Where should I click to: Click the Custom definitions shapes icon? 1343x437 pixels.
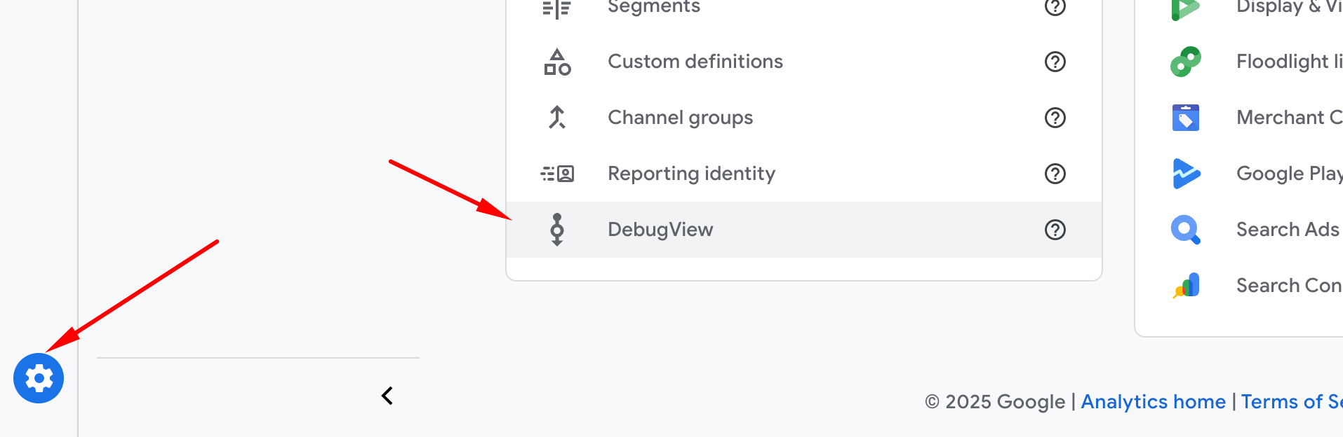click(557, 62)
